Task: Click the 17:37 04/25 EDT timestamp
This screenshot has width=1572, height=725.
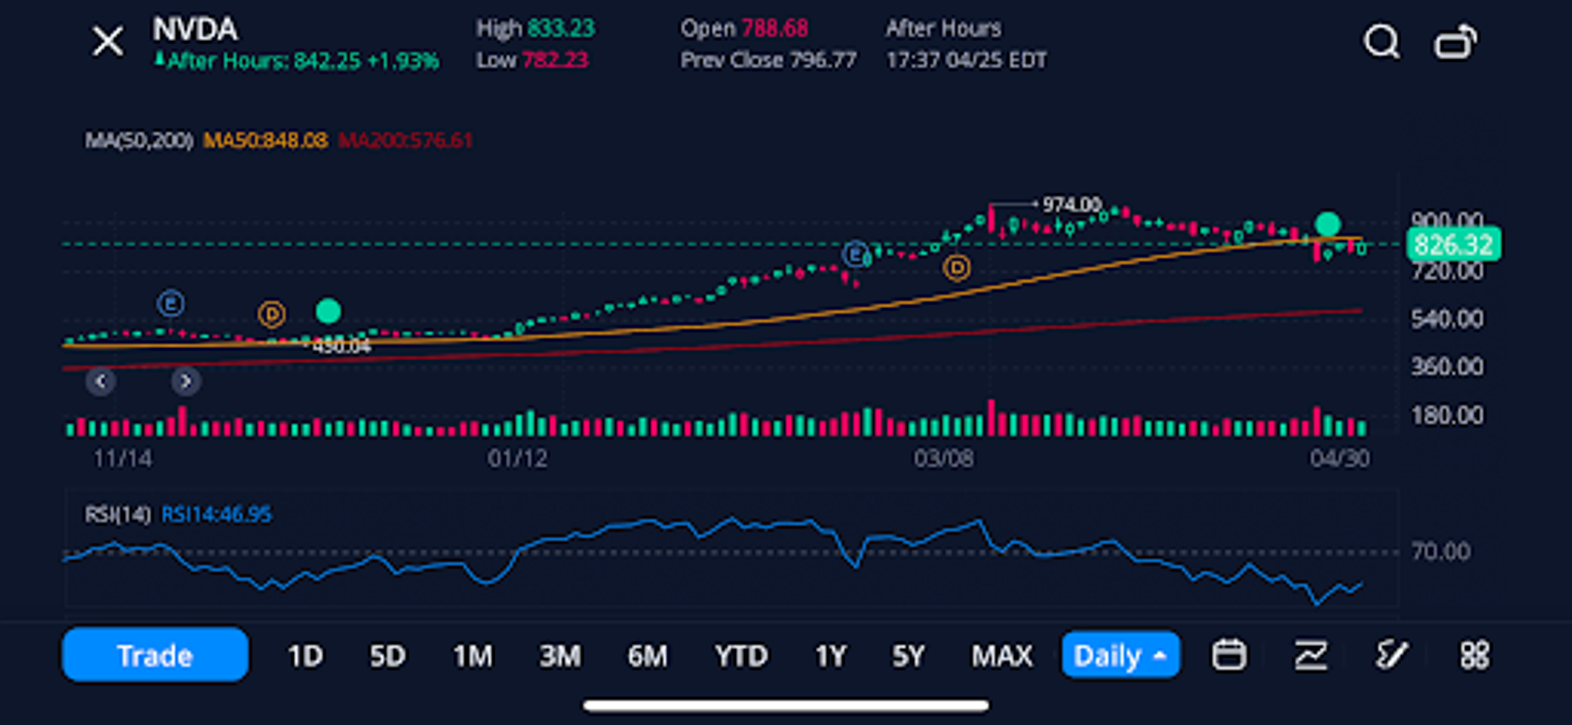Action: [x=966, y=60]
